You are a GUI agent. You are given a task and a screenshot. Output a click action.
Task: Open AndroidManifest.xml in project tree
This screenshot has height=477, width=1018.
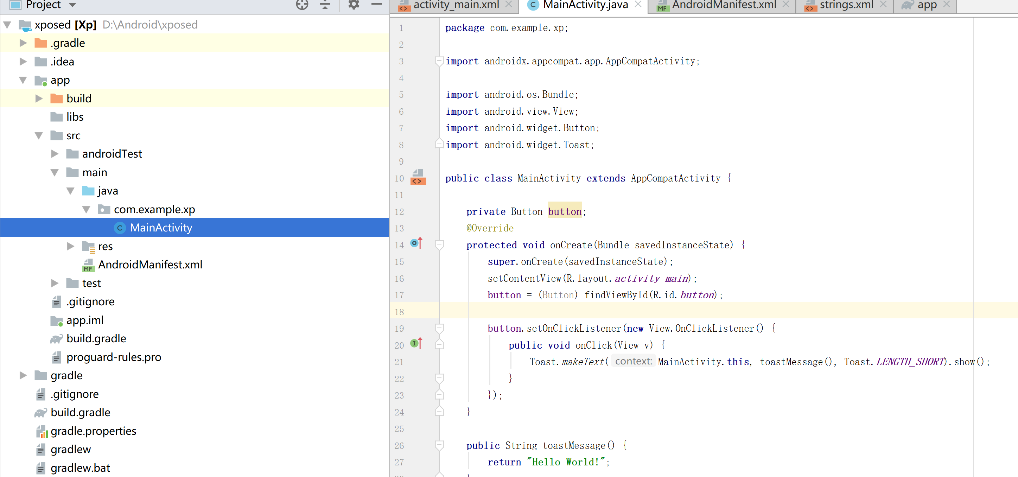click(x=150, y=265)
